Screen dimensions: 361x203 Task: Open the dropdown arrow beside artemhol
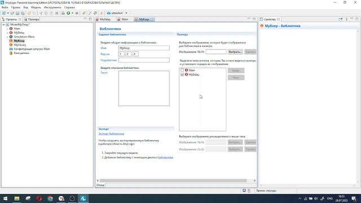[126, 13]
